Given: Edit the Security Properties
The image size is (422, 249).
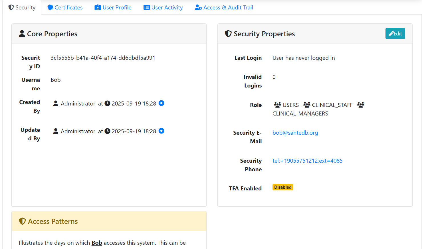Looking at the screenshot, I should [395, 33].
